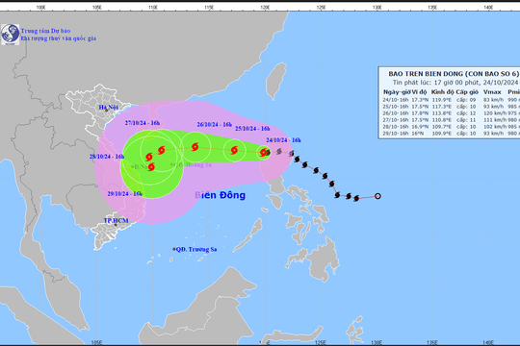Click the 'cấp: 12' wind level cell

coord(466,113)
